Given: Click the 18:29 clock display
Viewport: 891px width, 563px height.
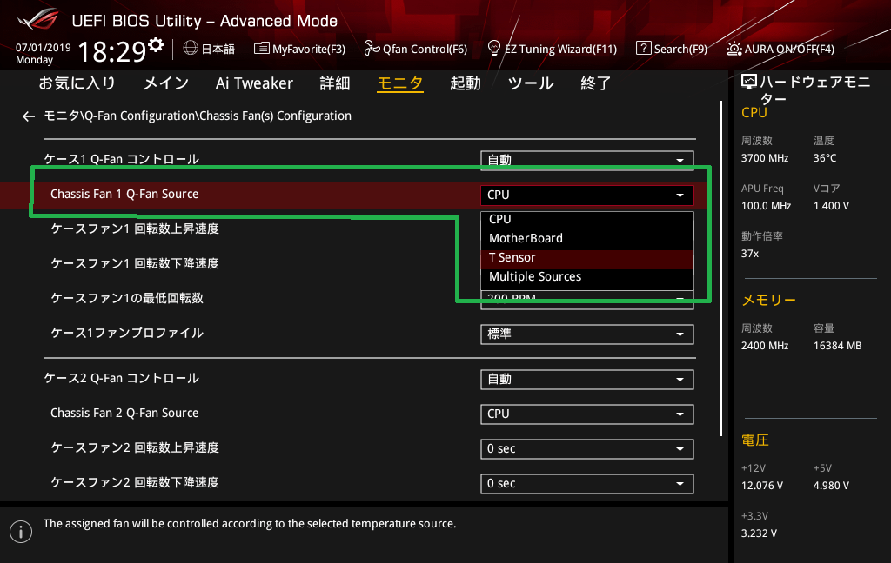Looking at the screenshot, I should click(112, 51).
